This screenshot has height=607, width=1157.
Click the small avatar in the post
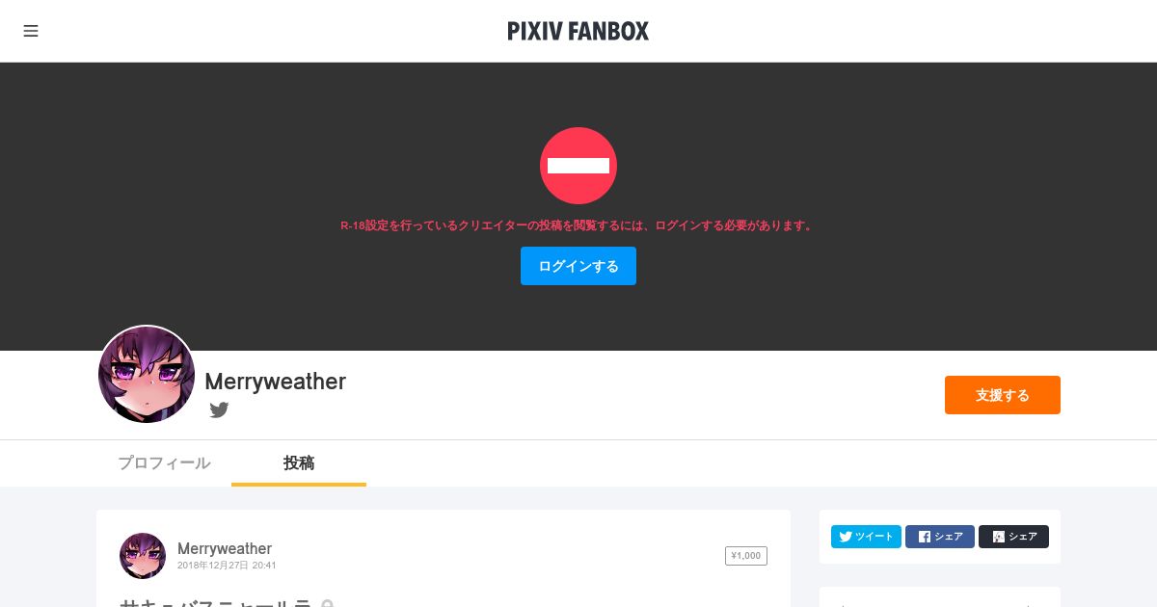click(x=143, y=556)
